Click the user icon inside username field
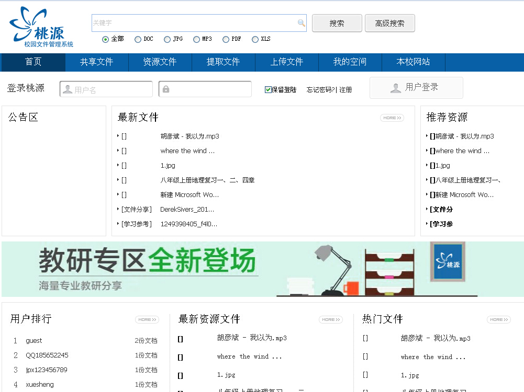This screenshot has height=392, width=524. coord(67,89)
